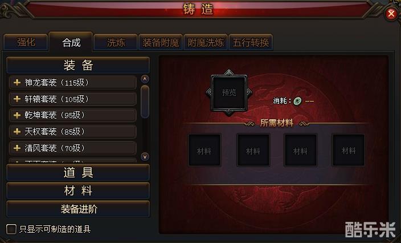Select the first 材料 material slot

click(x=204, y=151)
